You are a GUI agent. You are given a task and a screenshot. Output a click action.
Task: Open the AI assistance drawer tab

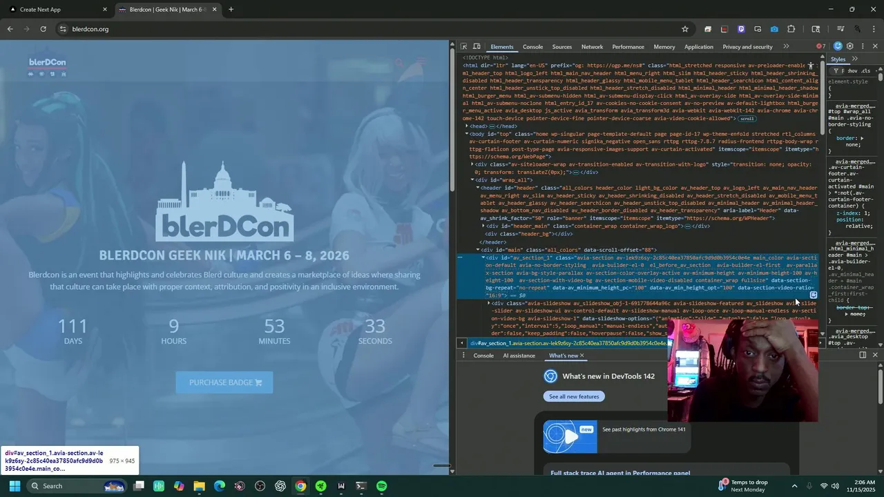(x=519, y=355)
